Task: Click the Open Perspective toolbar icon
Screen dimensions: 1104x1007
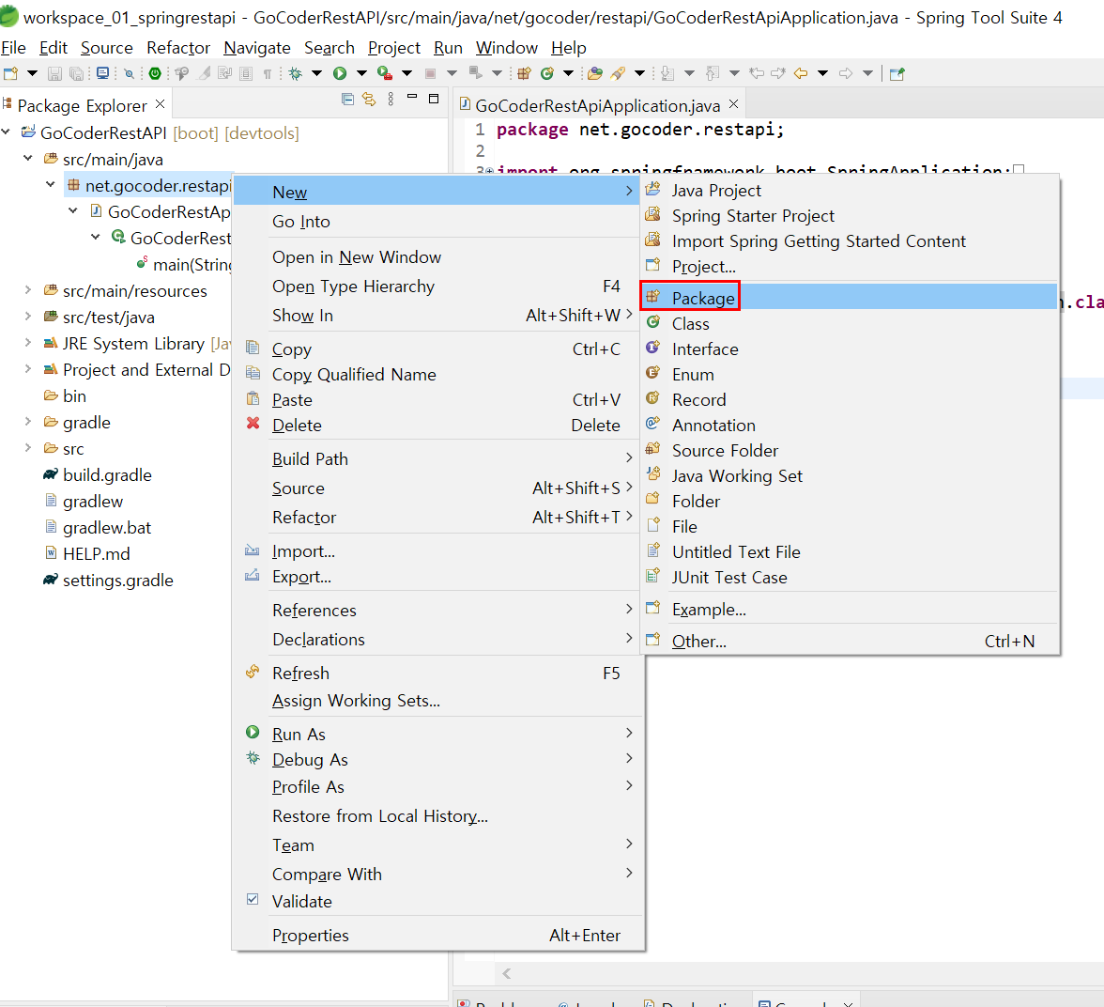Action: click(897, 73)
